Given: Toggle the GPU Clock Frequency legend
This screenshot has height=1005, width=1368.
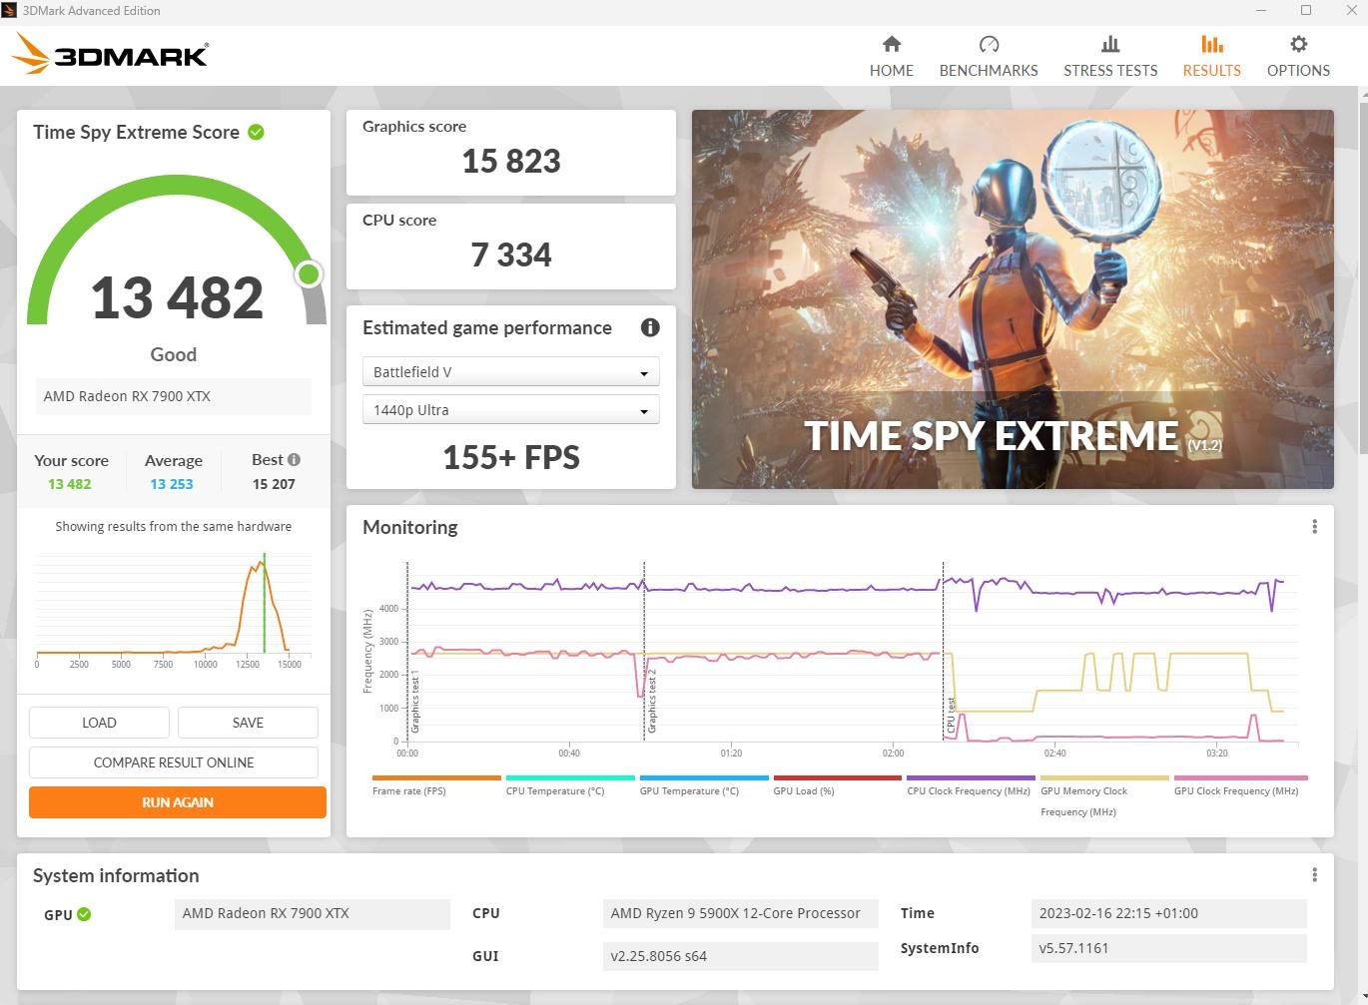Looking at the screenshot, I should click(1241, 784).
